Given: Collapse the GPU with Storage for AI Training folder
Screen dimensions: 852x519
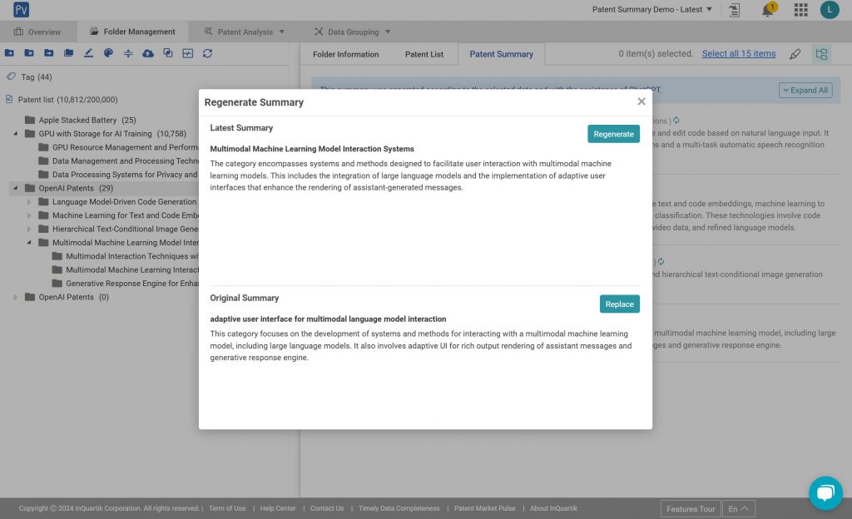Looking at the screenshot, I should click(x=15, y=134).
